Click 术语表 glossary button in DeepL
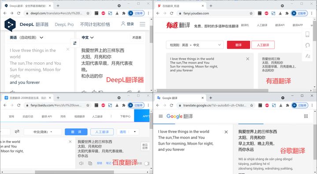 [136, 37]
